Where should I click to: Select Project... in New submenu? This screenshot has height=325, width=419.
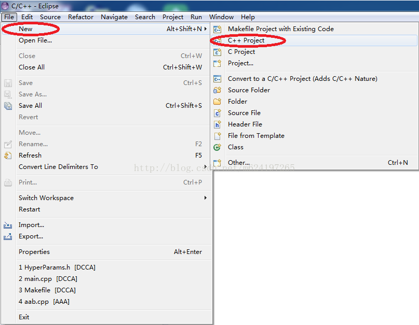(x=314, y=63)
